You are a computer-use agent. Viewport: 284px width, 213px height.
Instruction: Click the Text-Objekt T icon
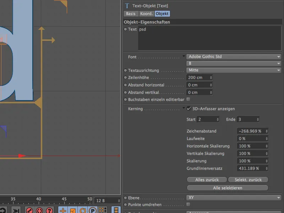[127, 6]
